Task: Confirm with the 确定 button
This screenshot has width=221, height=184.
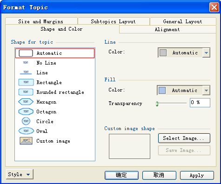Action: (x=121, y=175)
